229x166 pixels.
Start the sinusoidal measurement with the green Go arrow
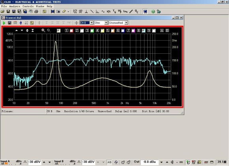coord(4,23)
